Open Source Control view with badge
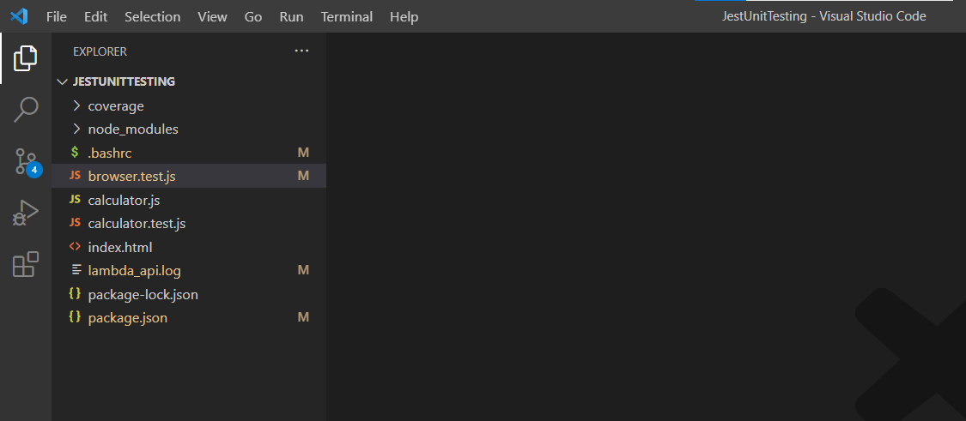This screenshot has height=421, width=966. 26,161
